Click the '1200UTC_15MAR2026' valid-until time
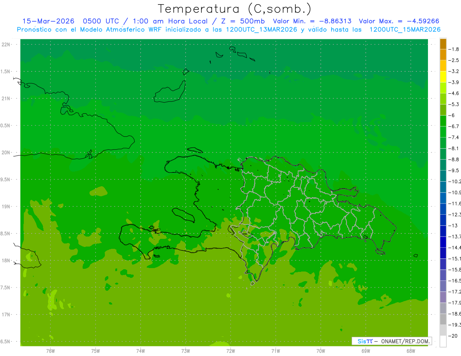The height and width of the screenshot is (356, 461). (405, 30)
